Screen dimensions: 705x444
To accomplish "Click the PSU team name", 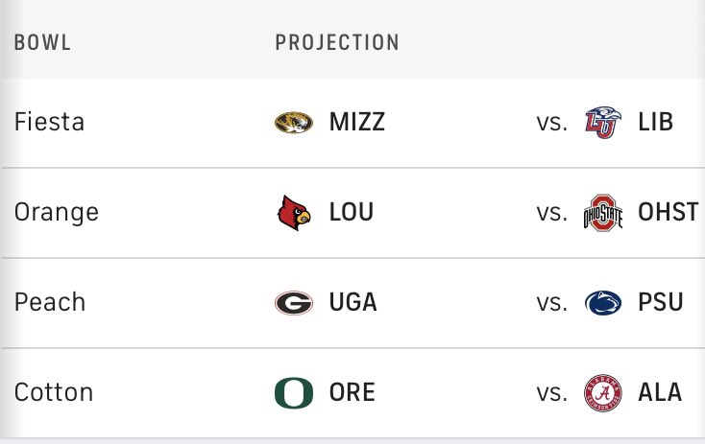I will pyautogui.click(x=661, y=302).
